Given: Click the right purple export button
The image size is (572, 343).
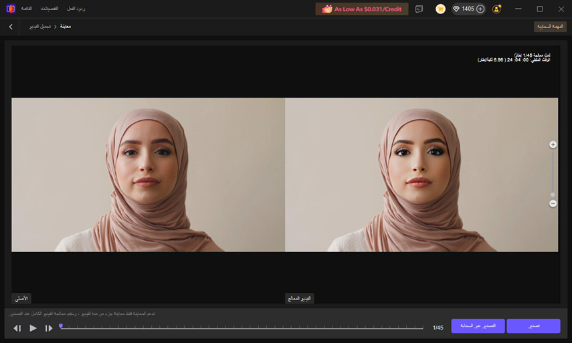Looking at the screenshot, I should click(x=533, y=326).
